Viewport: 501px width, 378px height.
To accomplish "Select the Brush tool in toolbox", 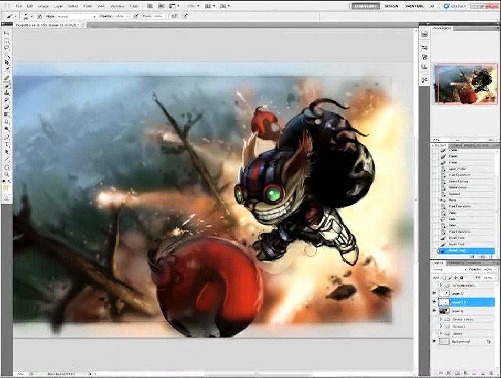I will click(7, 86).
